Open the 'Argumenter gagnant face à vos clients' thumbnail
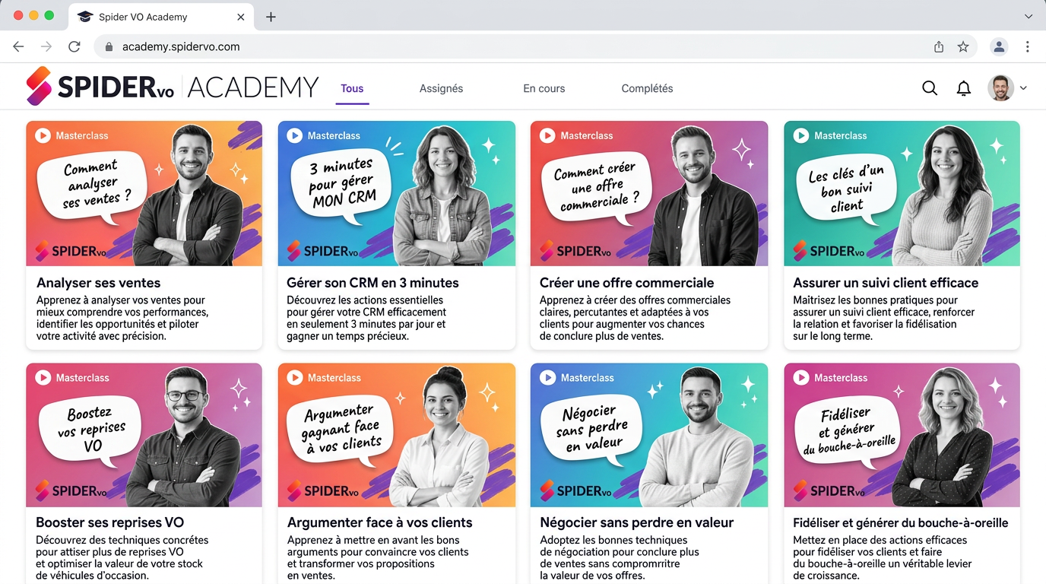 [396, 435]
